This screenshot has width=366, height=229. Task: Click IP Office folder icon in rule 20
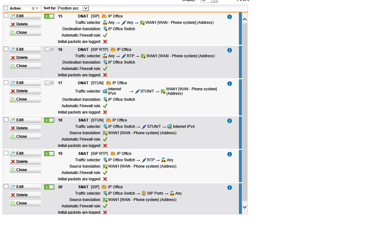coord(104,187)
